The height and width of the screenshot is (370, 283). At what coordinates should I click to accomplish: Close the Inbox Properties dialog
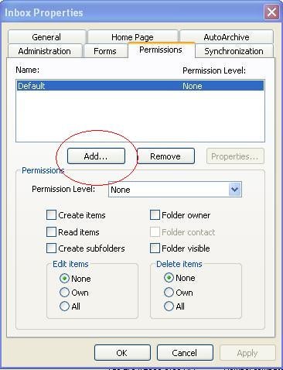(x=271, y=12)
